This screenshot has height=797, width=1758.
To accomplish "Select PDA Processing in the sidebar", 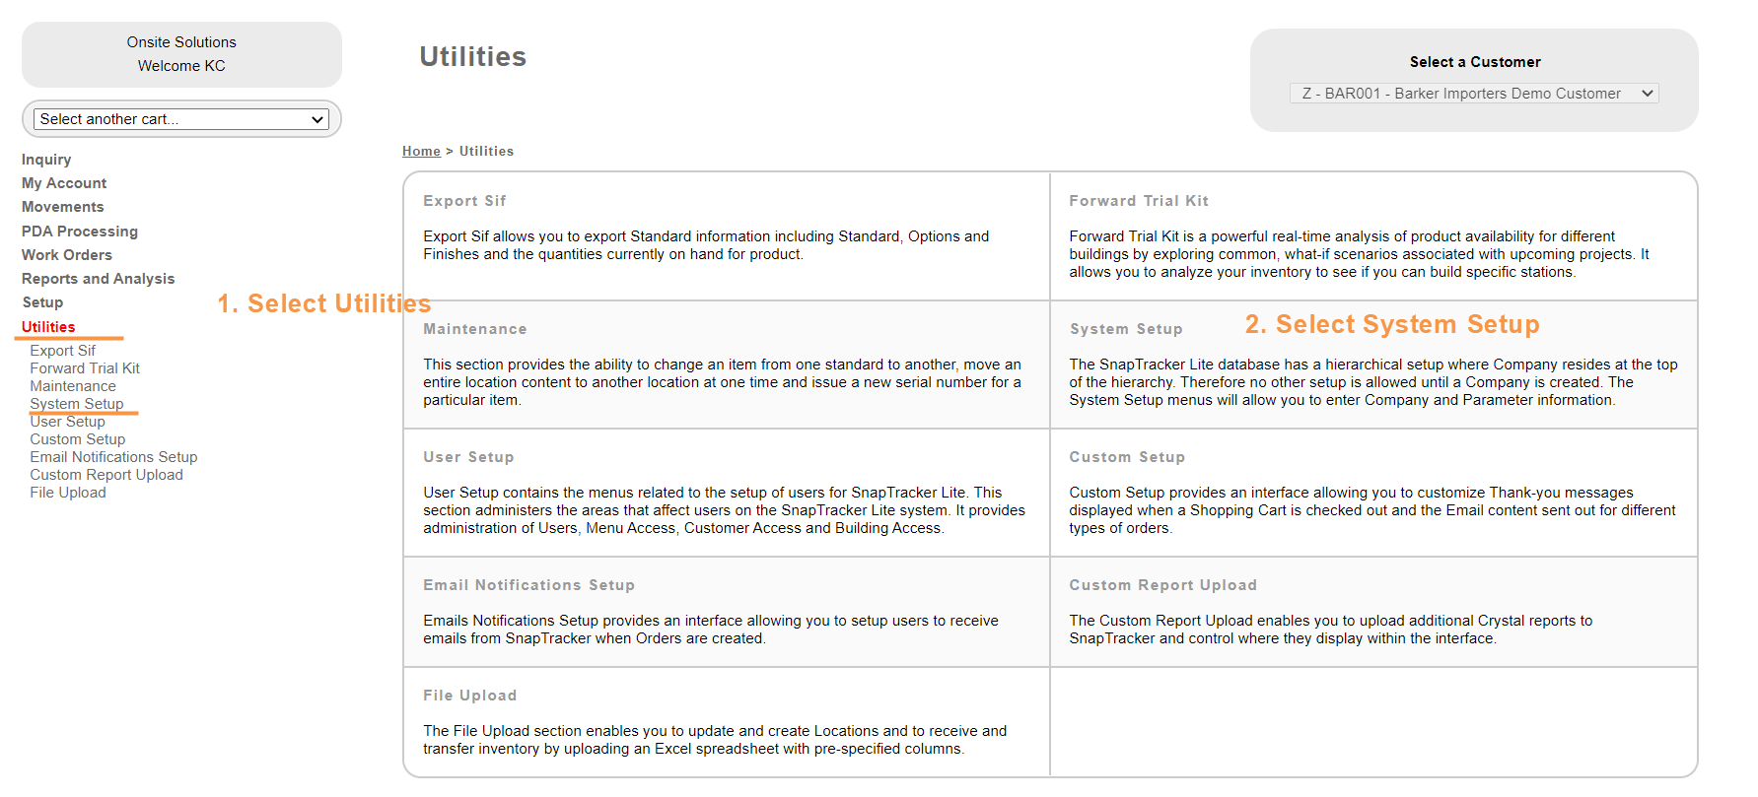I will (x=80, y=232).
